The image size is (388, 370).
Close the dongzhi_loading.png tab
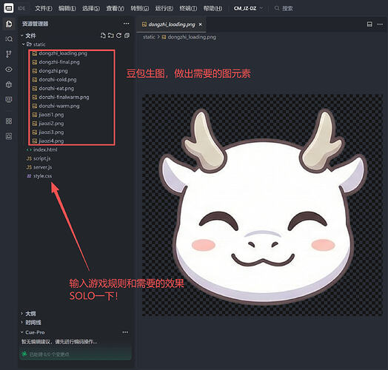coord(201,24)
